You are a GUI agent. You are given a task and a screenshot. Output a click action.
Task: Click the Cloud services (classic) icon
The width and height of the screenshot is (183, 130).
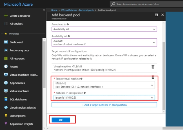coord(6,107)
